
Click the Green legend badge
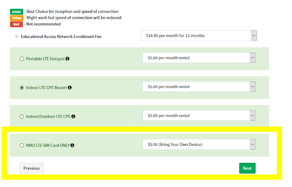click(x=16, y=12)
